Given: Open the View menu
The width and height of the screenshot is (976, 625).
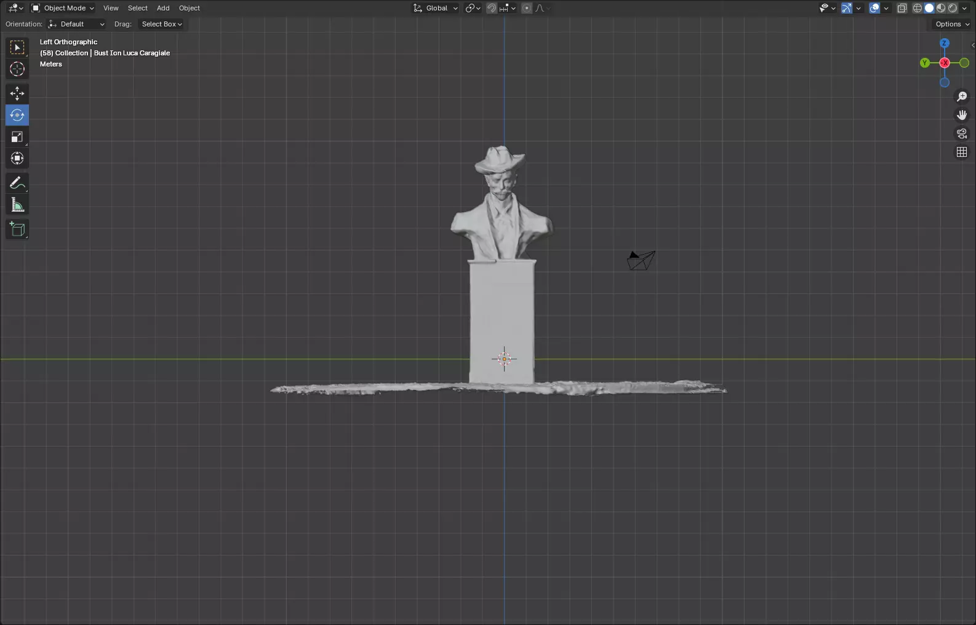Looking at the screenshot, I should pos(111,8).
